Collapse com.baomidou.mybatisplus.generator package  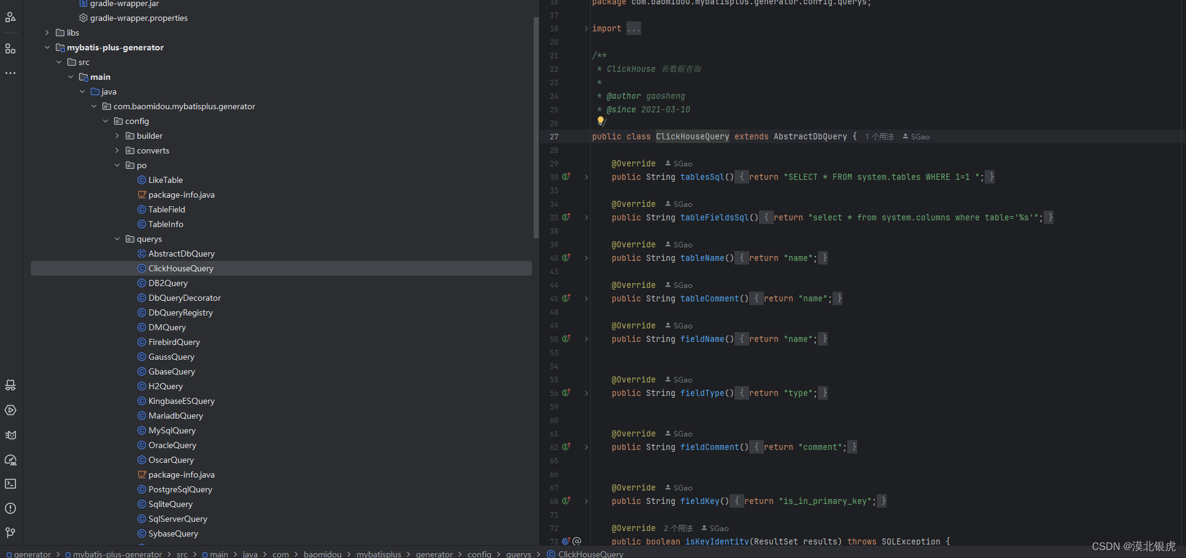tap(94, 106)
